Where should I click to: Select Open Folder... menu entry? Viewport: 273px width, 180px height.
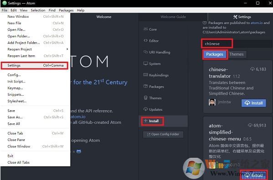pyautogui.click(x=36, y=36)
